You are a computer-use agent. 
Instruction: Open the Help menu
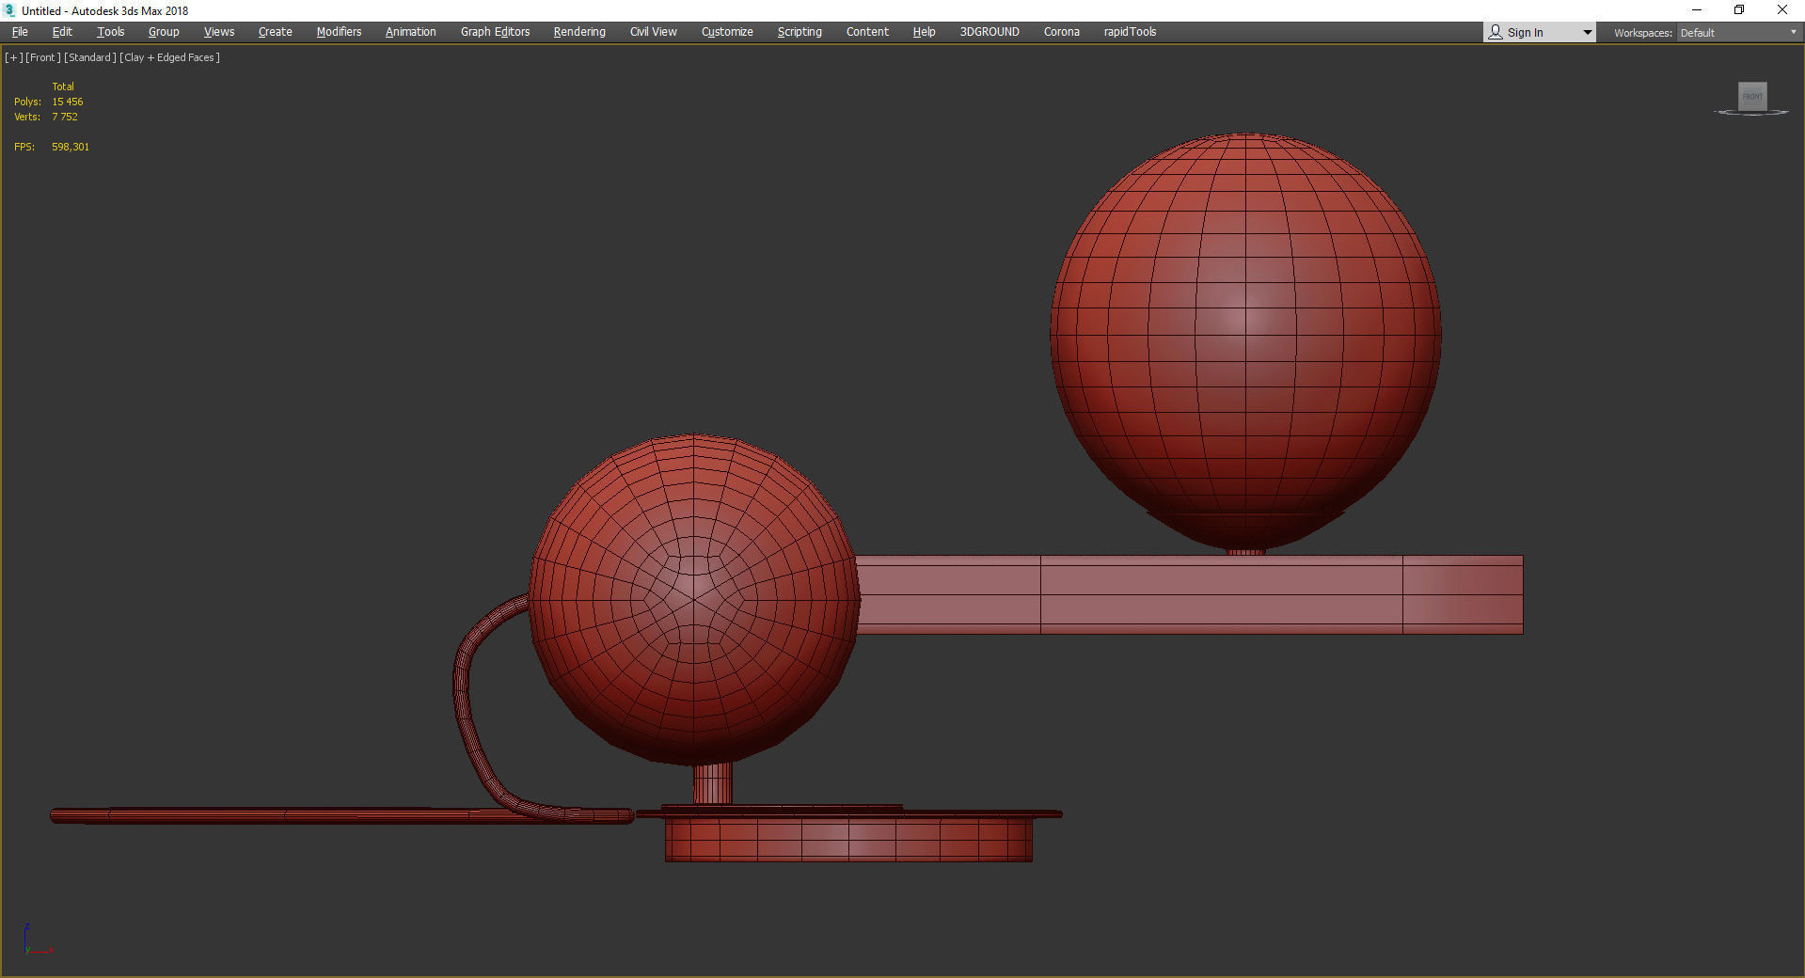pos(924,32)
